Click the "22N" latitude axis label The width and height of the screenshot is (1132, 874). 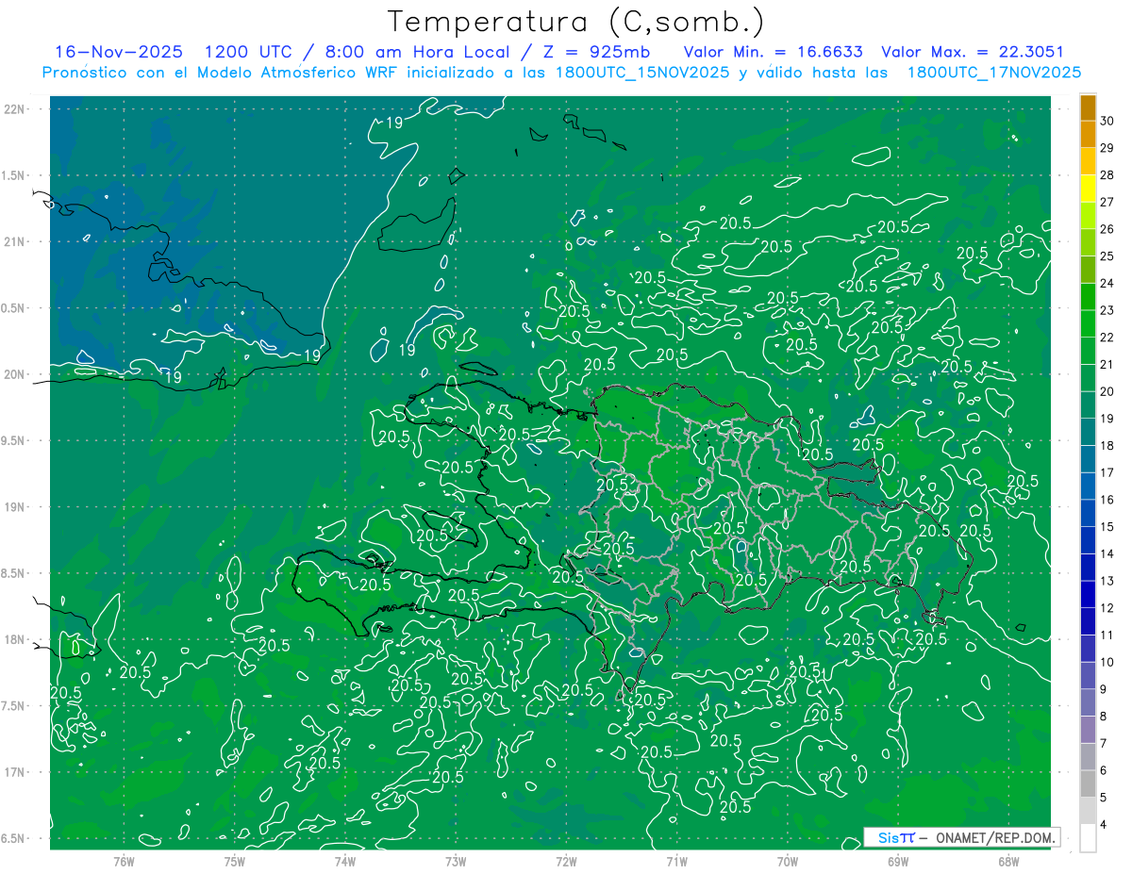pyautogui.click(x=15, y=108)
